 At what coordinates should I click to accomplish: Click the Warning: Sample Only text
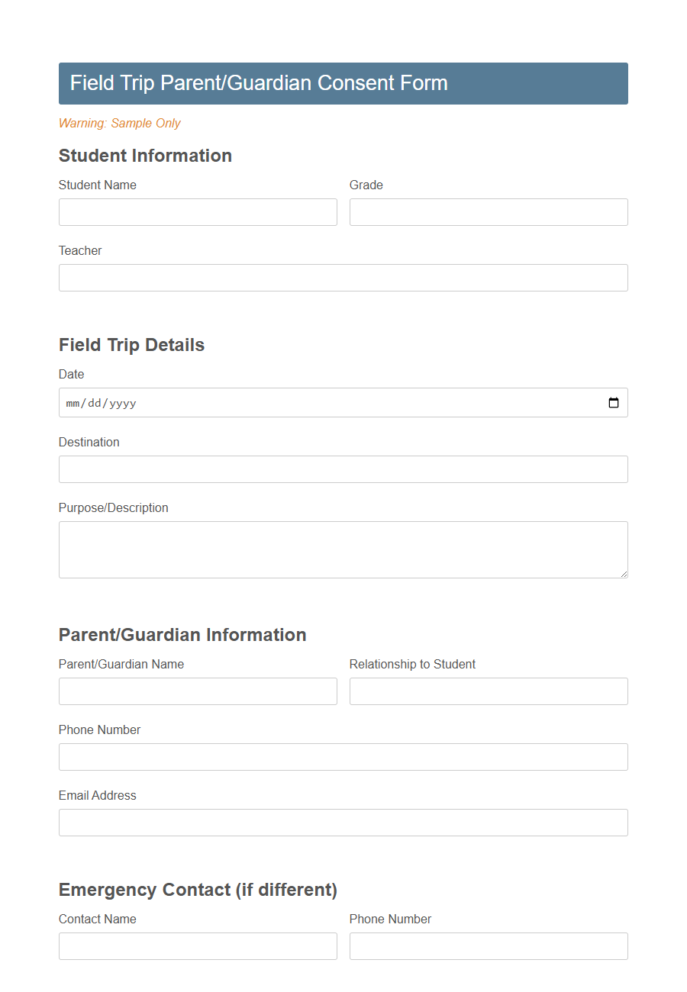pos(120,123)
